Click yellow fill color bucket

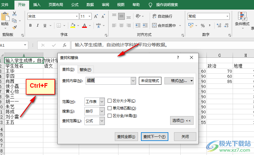pyautogui.click(x=73, y=25)
